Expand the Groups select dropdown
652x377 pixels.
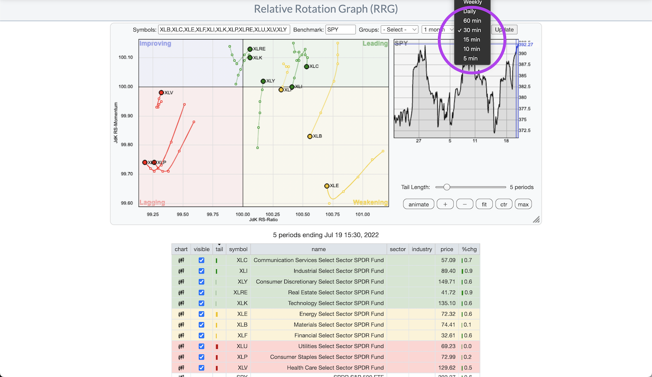[x=399, y=30]
